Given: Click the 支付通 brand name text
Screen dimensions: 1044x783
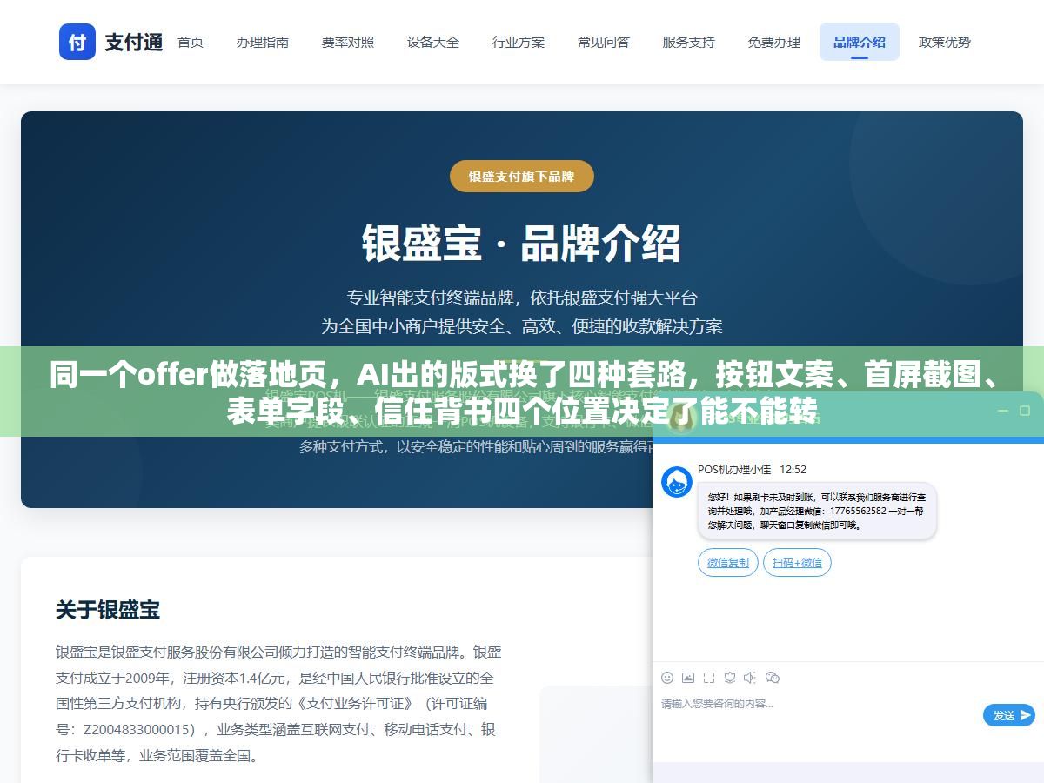Looking at the screenshot, I should 134,42.
